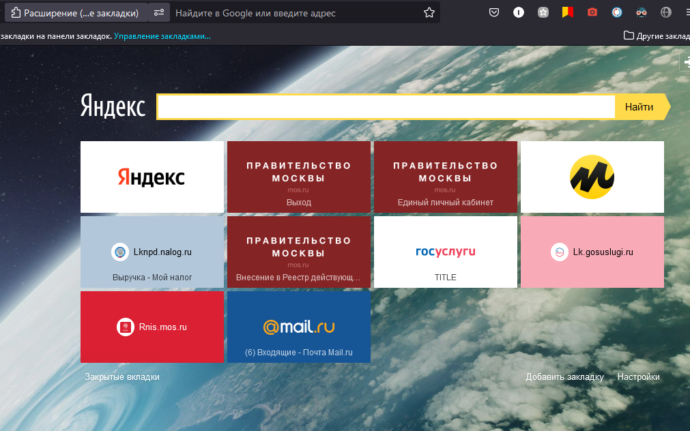The image size is (690, 431).
Task: Click the side panel arrow button
Action: pos(686,62)
